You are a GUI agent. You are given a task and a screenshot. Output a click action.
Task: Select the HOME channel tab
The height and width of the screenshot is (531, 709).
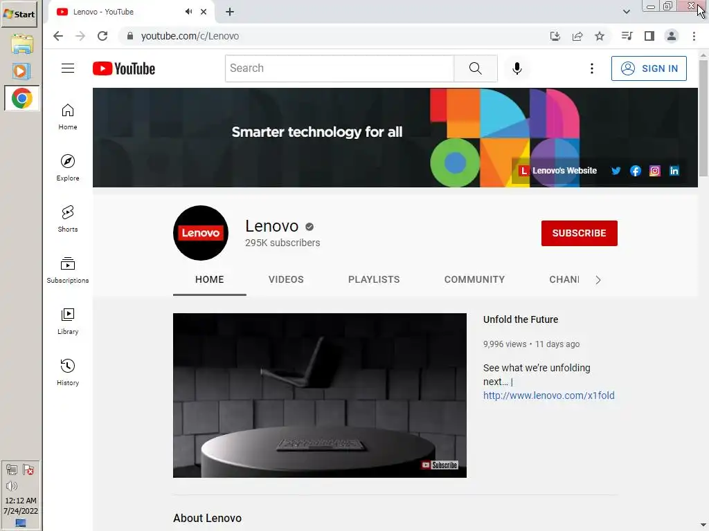point(209,279)
